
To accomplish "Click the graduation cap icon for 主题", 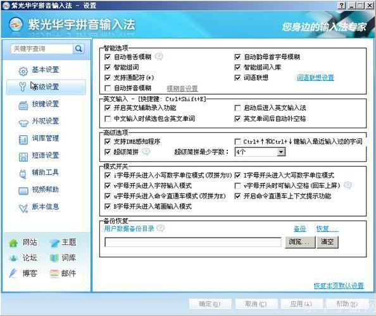I will (54, 243).
